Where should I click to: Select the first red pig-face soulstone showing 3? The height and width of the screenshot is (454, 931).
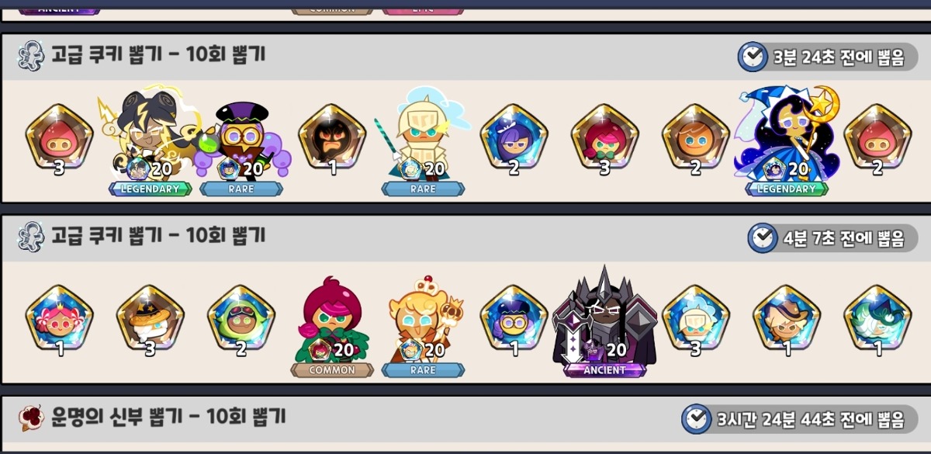(59, 140)
